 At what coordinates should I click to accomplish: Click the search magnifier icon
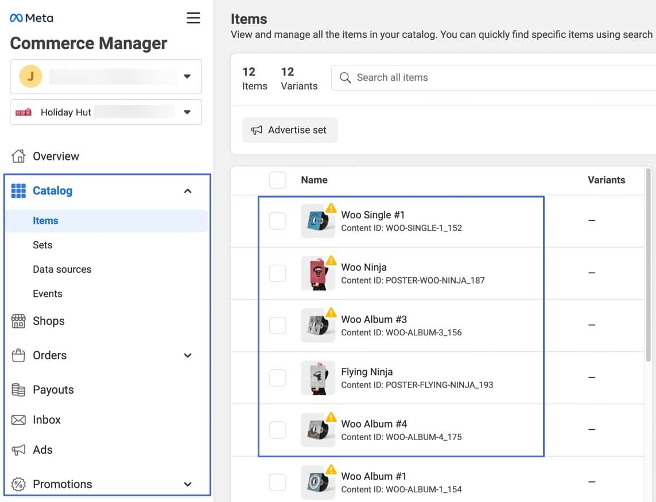(345, 78)
